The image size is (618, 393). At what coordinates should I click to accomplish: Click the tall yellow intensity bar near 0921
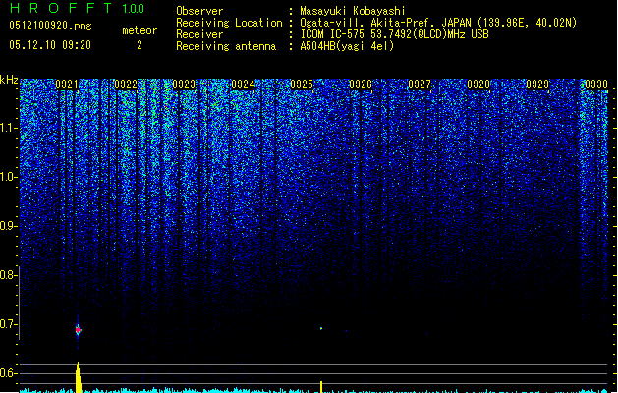tap(79, 377)
